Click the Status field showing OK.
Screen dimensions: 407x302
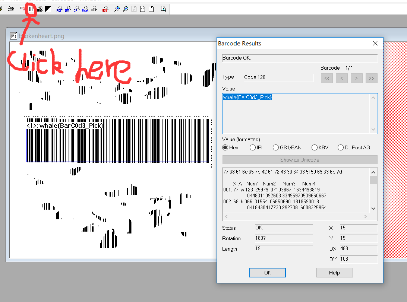pyautogui.click(x=284, y=228)
